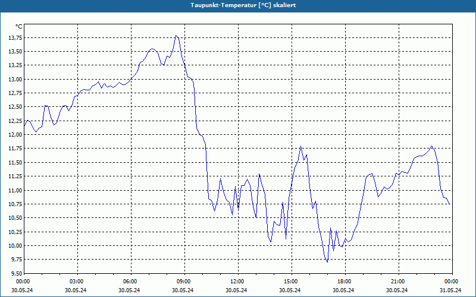The image size is (476, 297).
Task: Pick the '10,50' y-axis value
Action: click(15, 218)
